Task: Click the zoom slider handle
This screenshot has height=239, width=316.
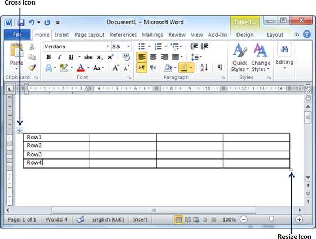Action: coord(271,219)
